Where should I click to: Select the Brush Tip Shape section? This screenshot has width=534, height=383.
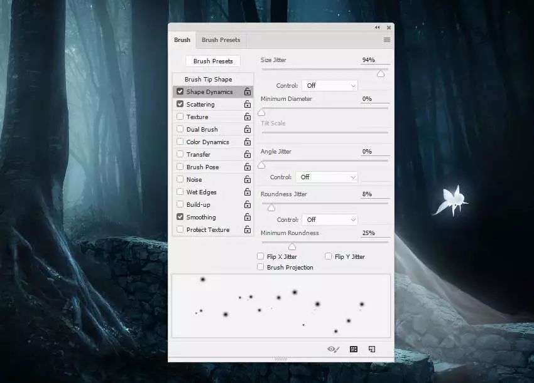coord(213,79)
